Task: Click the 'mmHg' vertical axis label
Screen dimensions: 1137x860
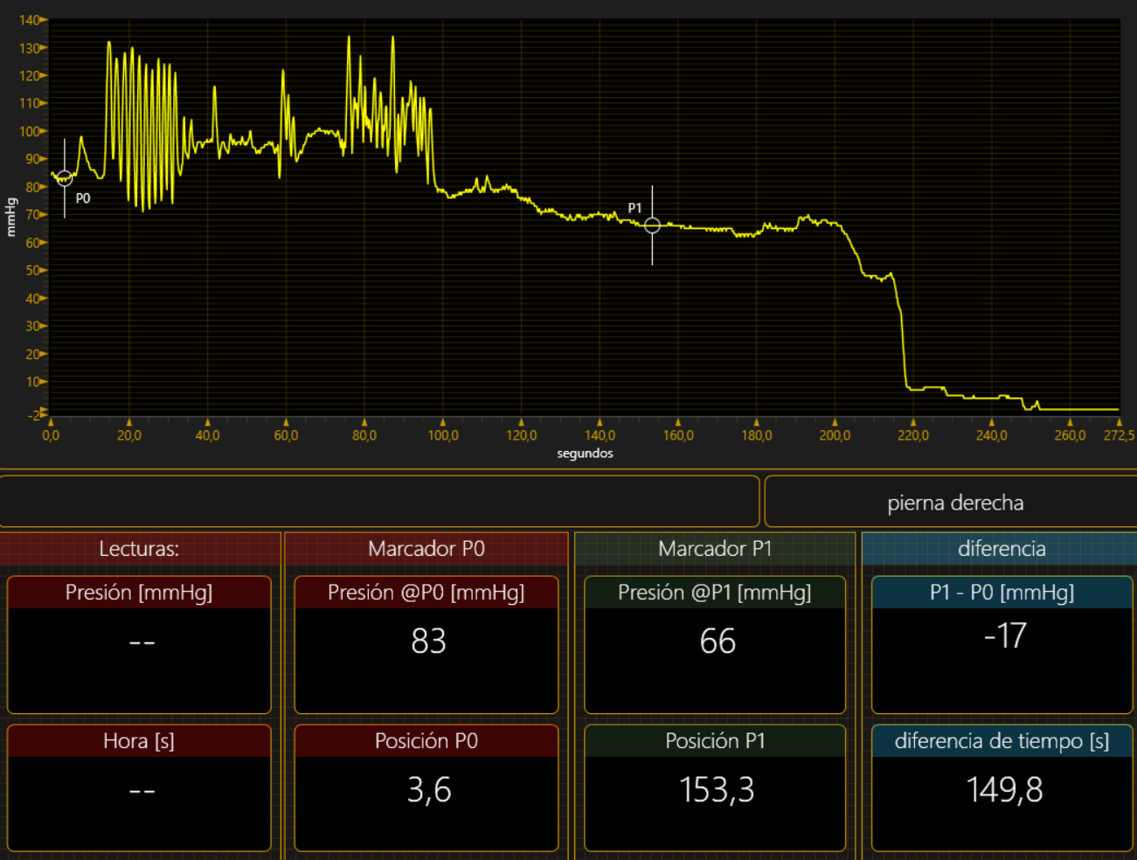Action: tap(11, 217)
